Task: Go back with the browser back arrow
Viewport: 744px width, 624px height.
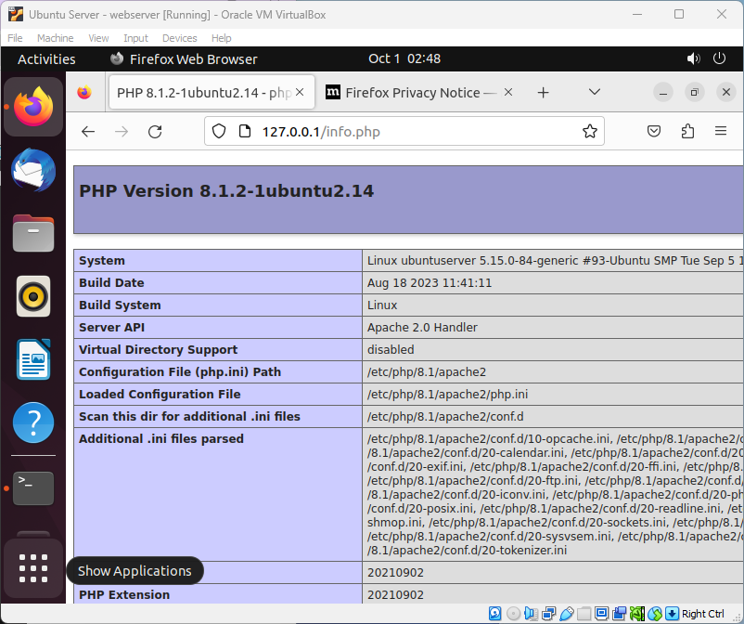Action: pyautogui.click(x=88, y=132)
